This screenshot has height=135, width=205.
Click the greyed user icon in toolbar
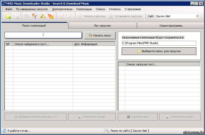[61, 16]
